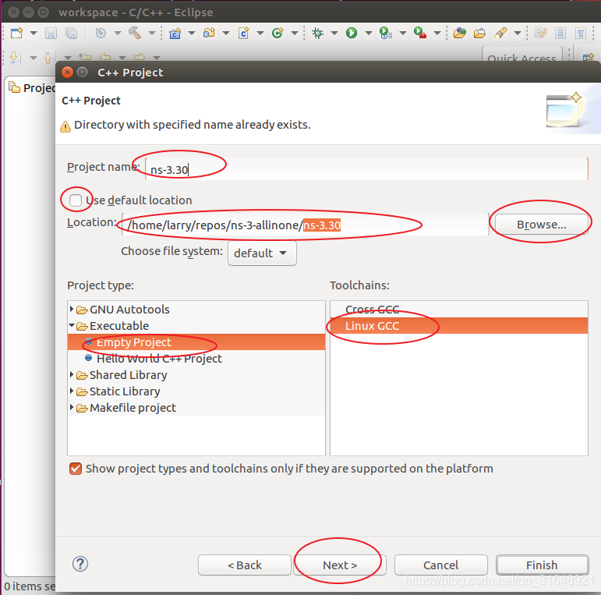
Task: Switch to the Project Explorer tab
Action: point(32,88)
